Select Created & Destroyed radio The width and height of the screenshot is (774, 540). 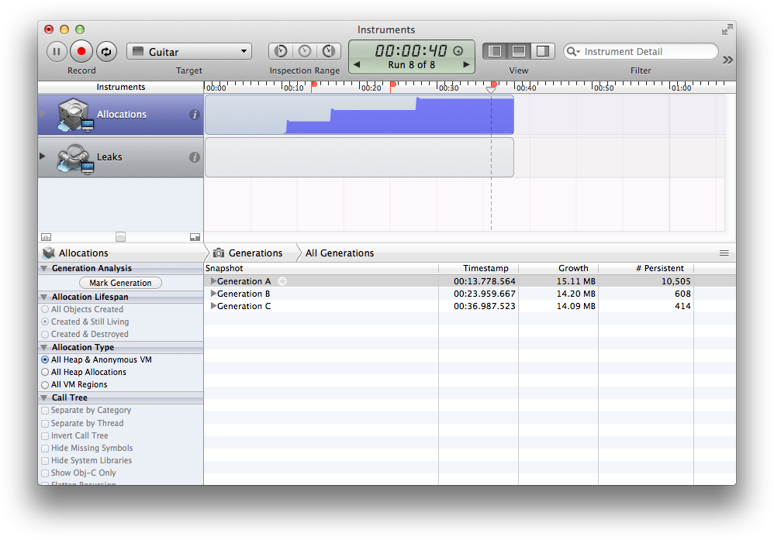[46, 335]
